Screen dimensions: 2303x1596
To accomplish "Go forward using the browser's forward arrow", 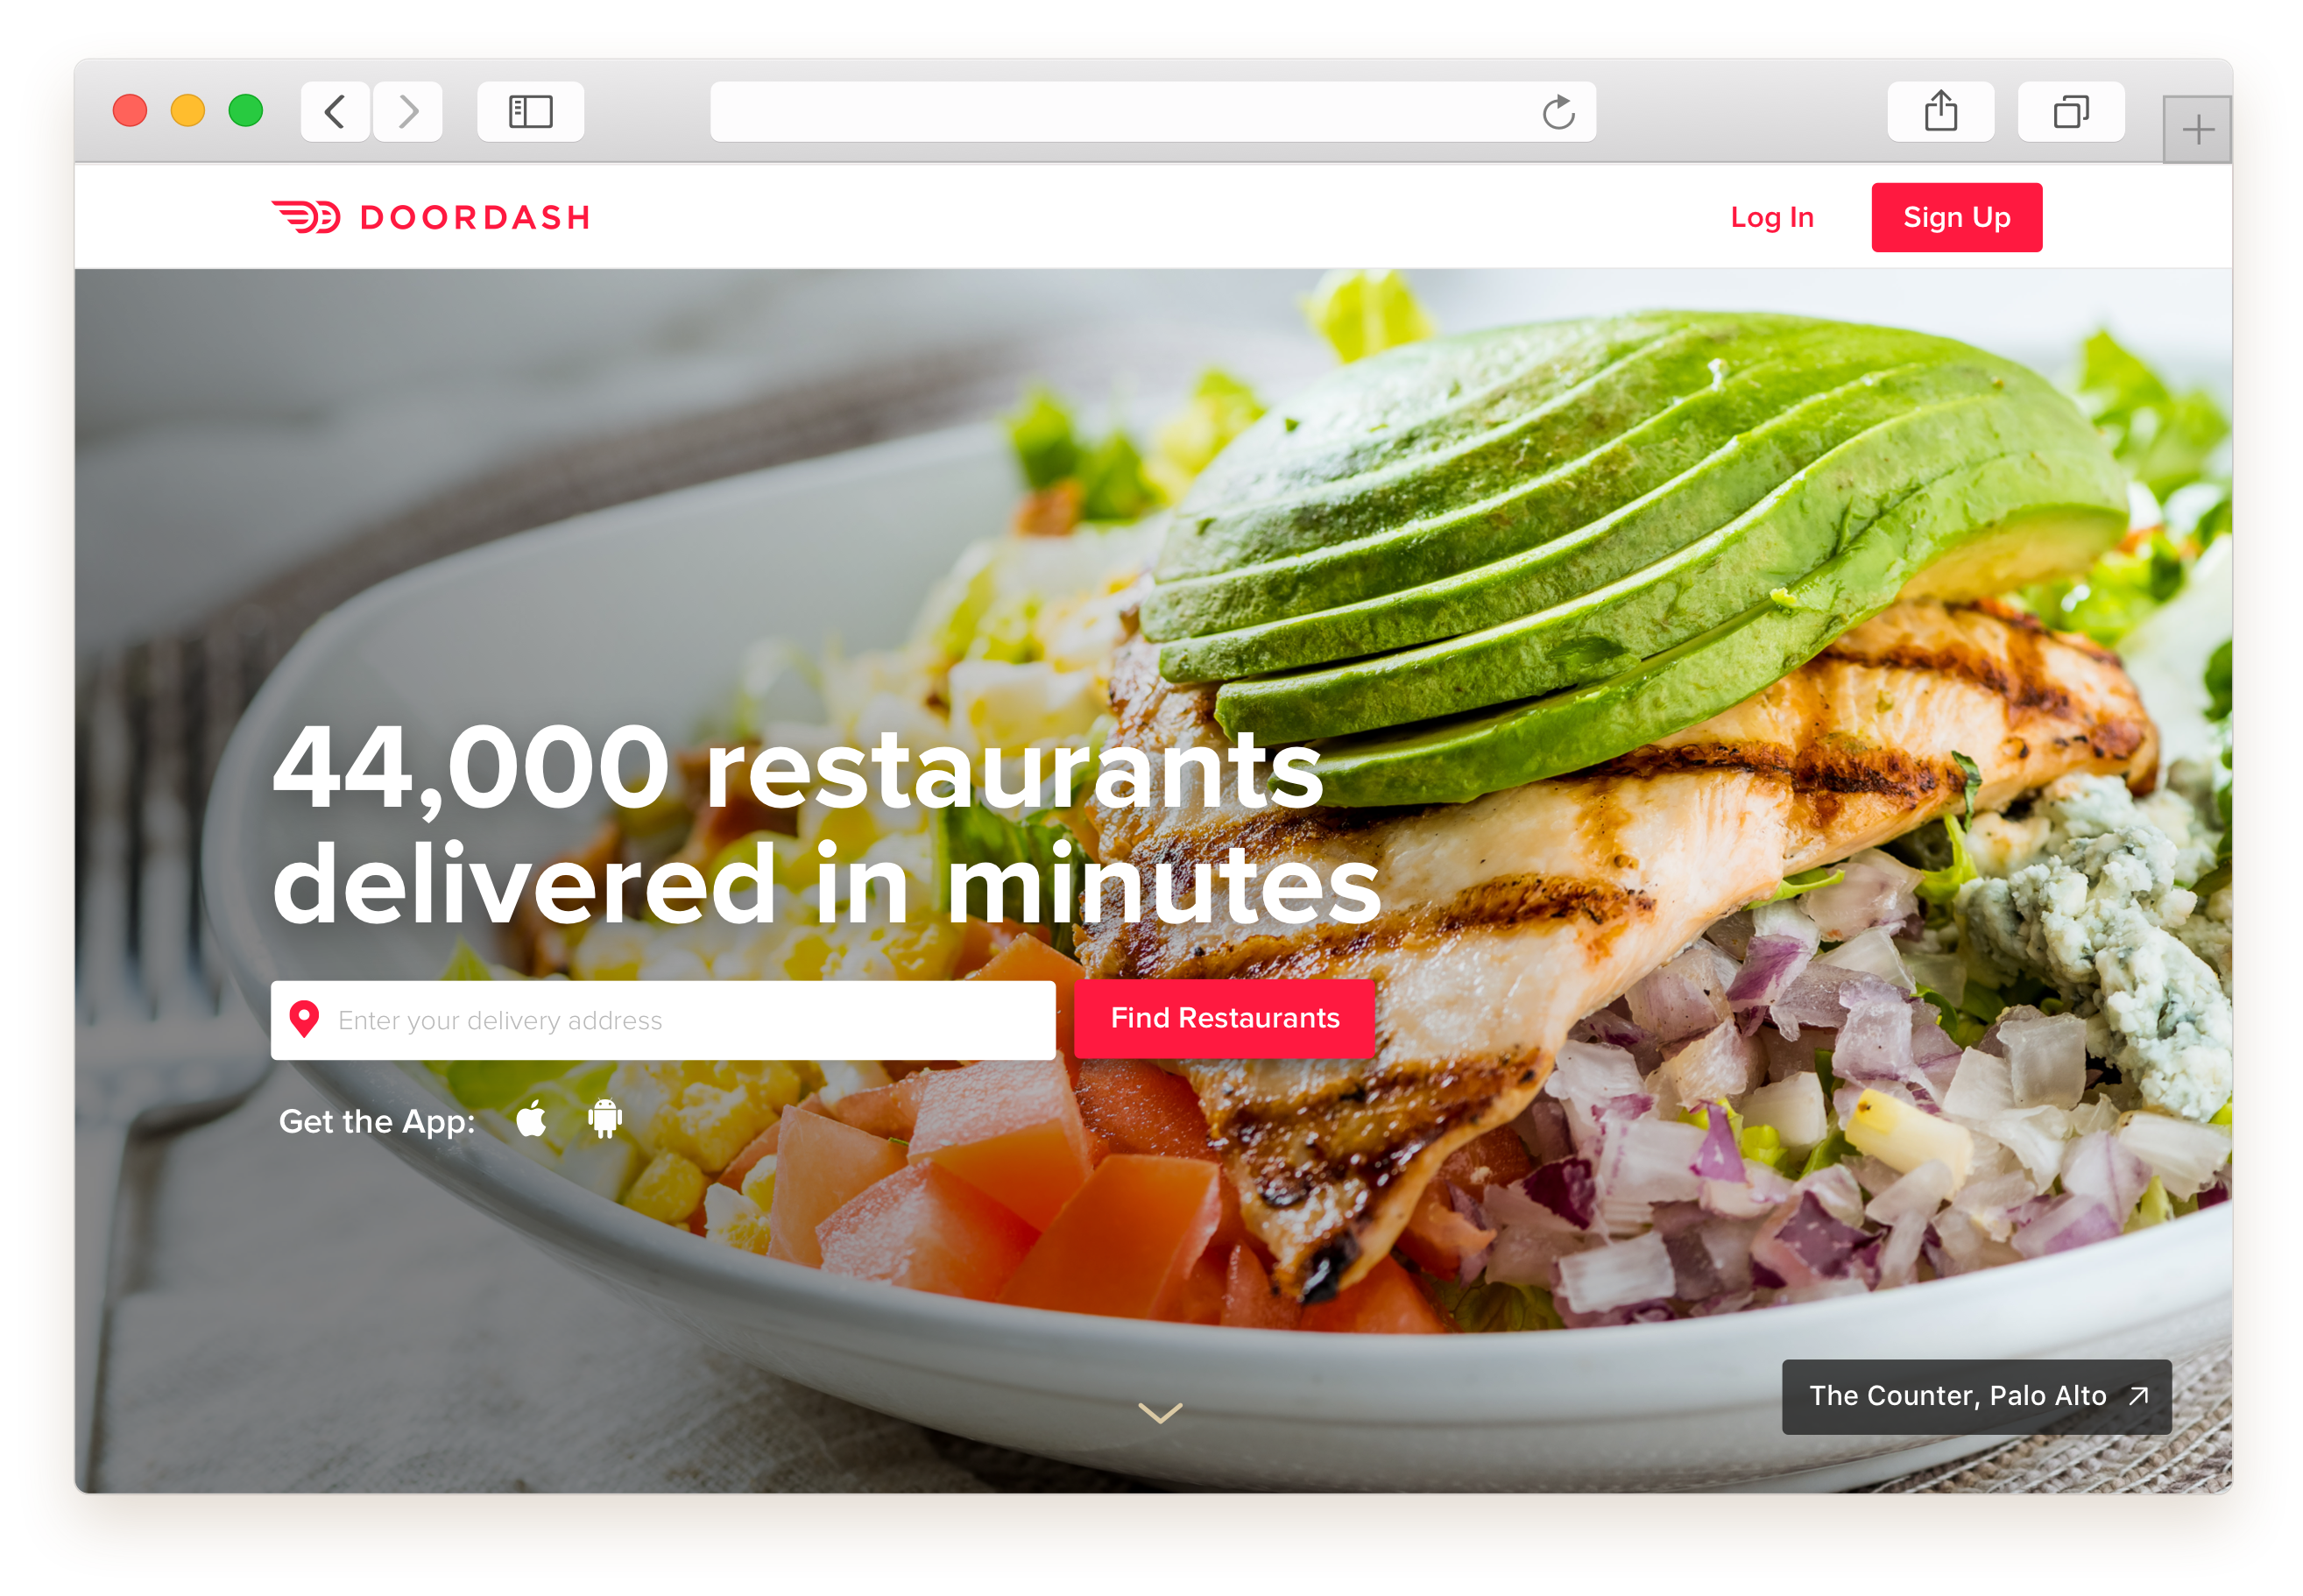I will [x=408, y=111].
